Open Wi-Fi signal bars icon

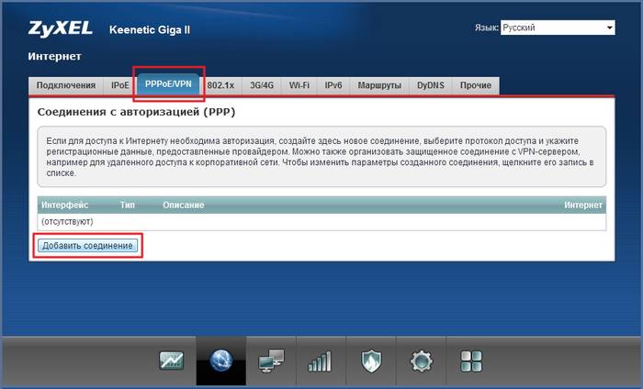pyautogui.click(x=321, y=361)
